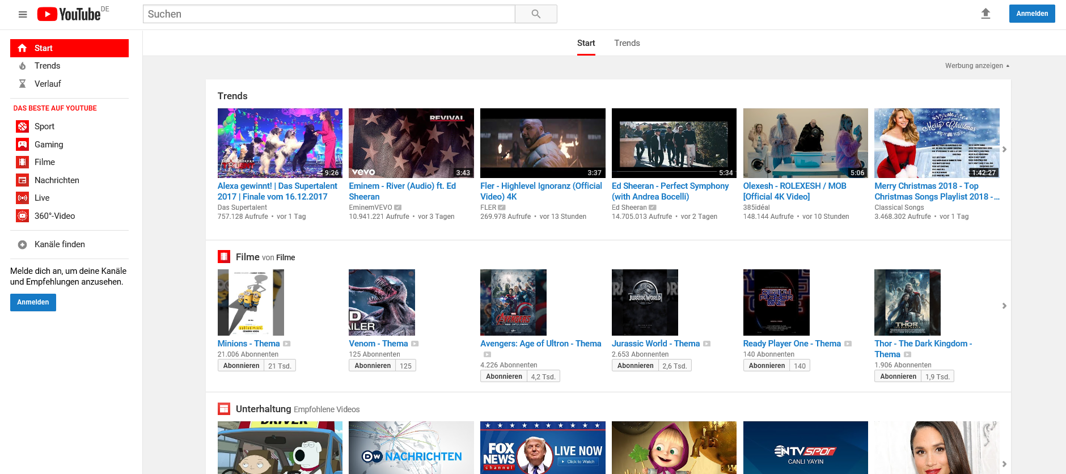
Task: Click the top-right Anmelden button
Action: pyautogui.click(x=1032, y=14)
